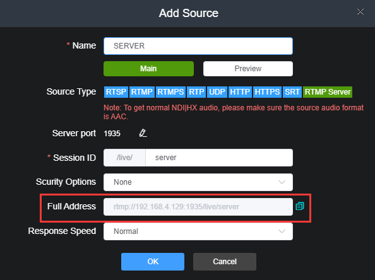Select HTTPS source type

point(267,92)
